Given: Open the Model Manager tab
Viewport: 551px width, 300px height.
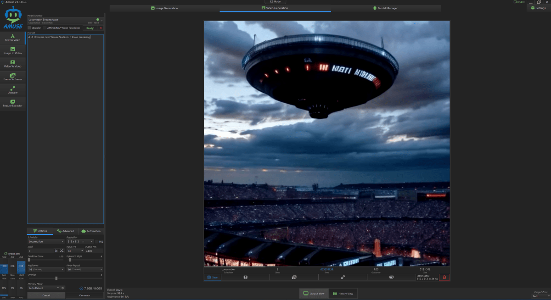Looking at the screenshot, I should point(385,8).
